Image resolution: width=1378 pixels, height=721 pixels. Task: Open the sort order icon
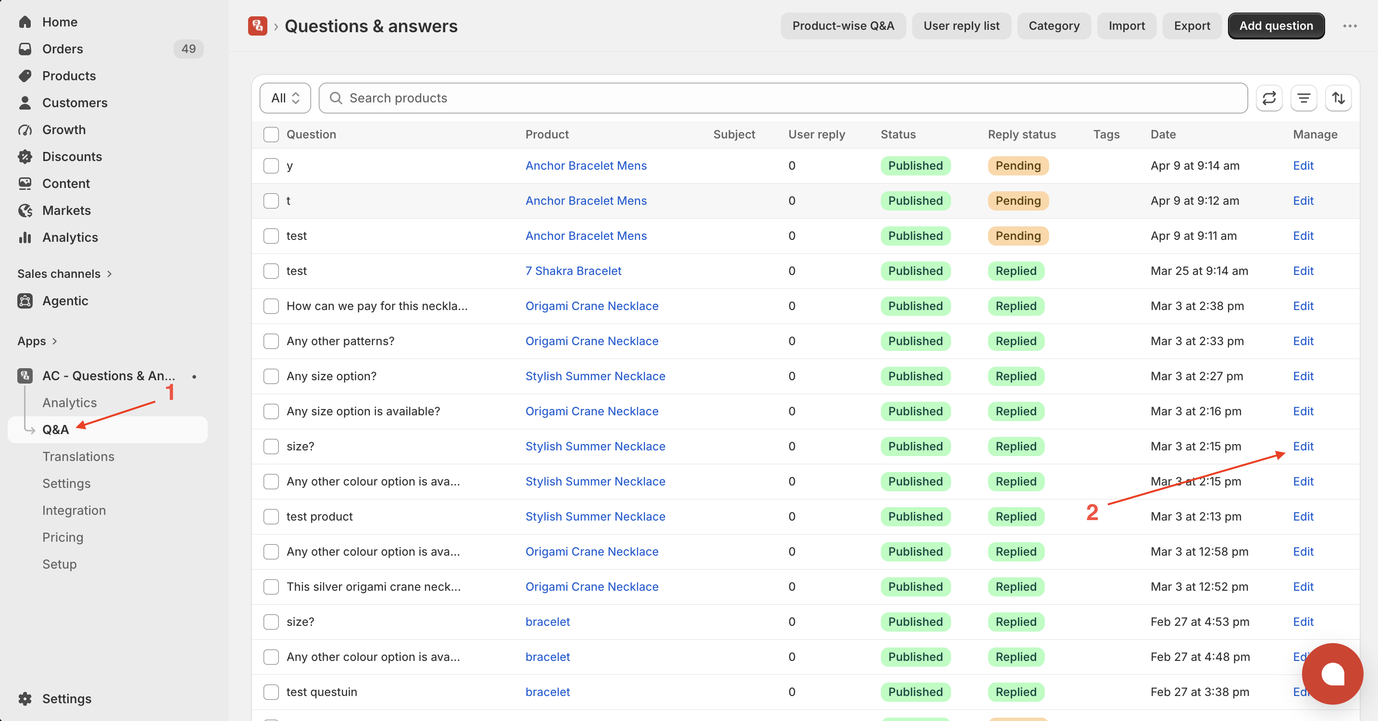1339,98
